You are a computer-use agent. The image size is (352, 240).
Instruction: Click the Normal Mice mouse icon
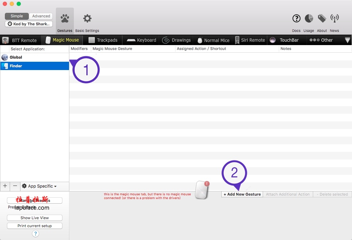tap(200, 40)
